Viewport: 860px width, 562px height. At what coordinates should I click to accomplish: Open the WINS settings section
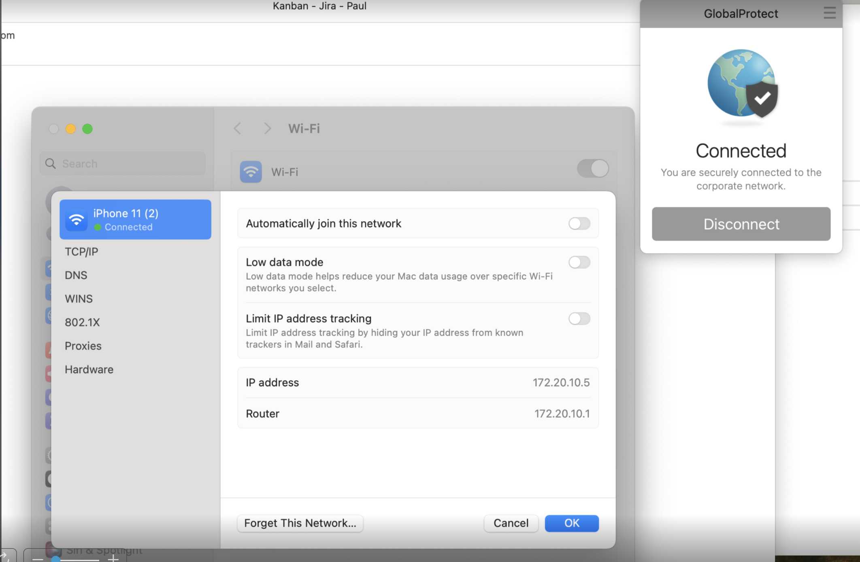[79, 299]
